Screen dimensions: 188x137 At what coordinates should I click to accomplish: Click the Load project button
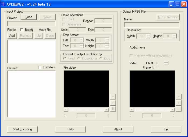29,17
